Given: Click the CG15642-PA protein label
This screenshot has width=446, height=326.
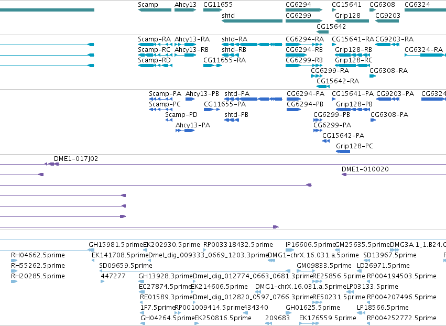Looking at the screenshot, I should tap(343, 136).
